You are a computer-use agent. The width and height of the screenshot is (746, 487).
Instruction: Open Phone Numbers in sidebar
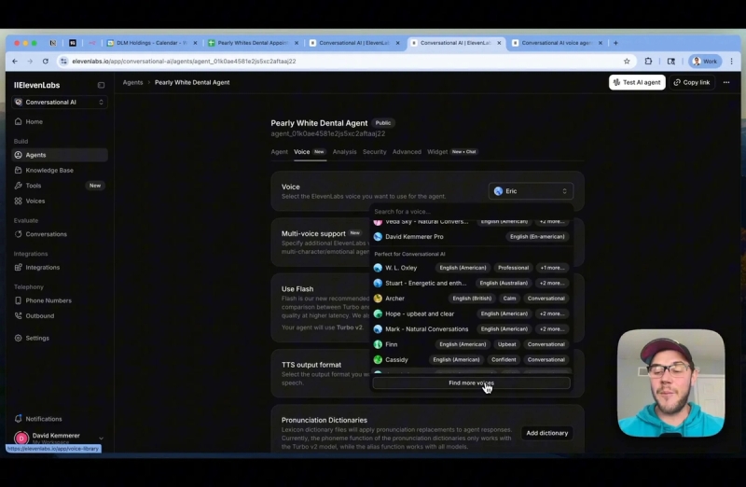[x=60, y=300]
